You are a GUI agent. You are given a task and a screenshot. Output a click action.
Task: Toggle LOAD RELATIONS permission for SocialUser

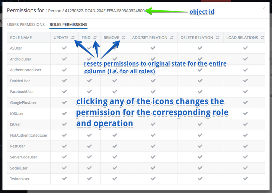pyautogui.click(x=245, y=168)
